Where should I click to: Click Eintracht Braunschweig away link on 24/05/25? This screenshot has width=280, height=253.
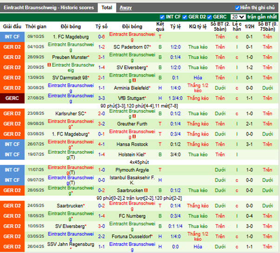[132, 206]
